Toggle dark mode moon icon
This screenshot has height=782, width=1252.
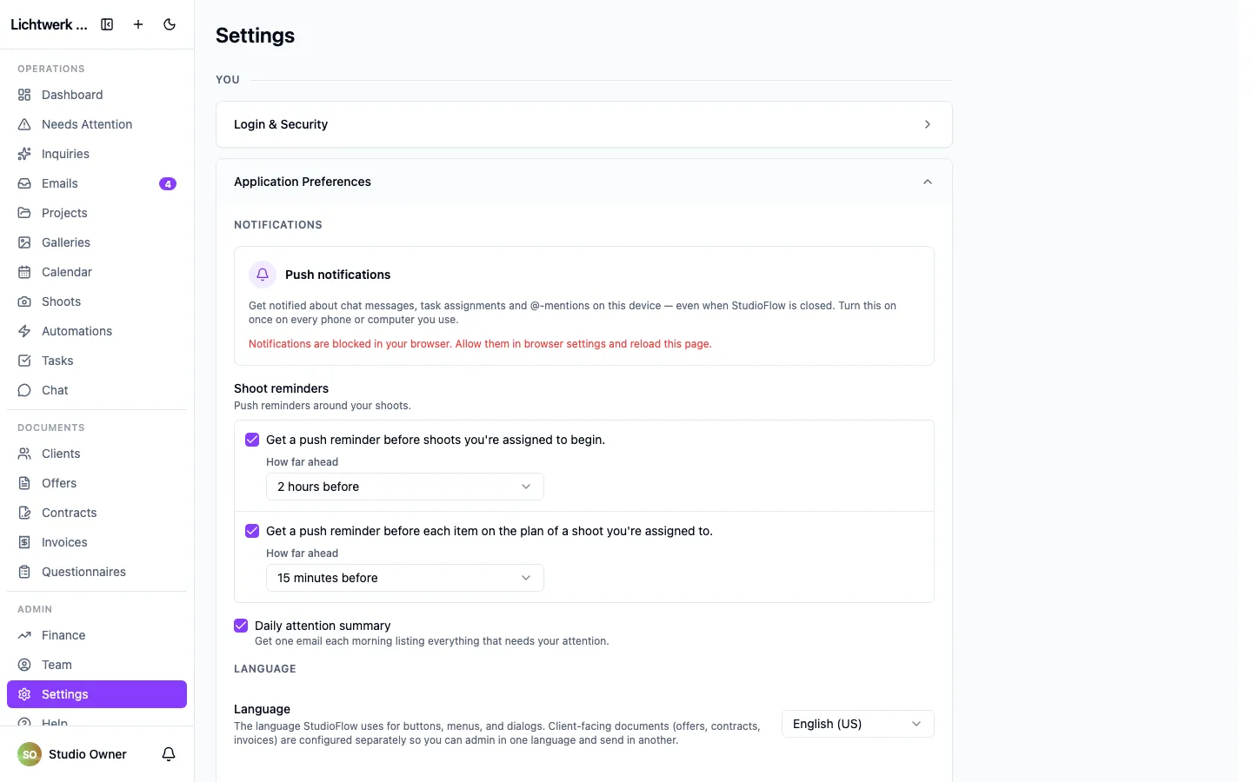(x=170, y=24)
